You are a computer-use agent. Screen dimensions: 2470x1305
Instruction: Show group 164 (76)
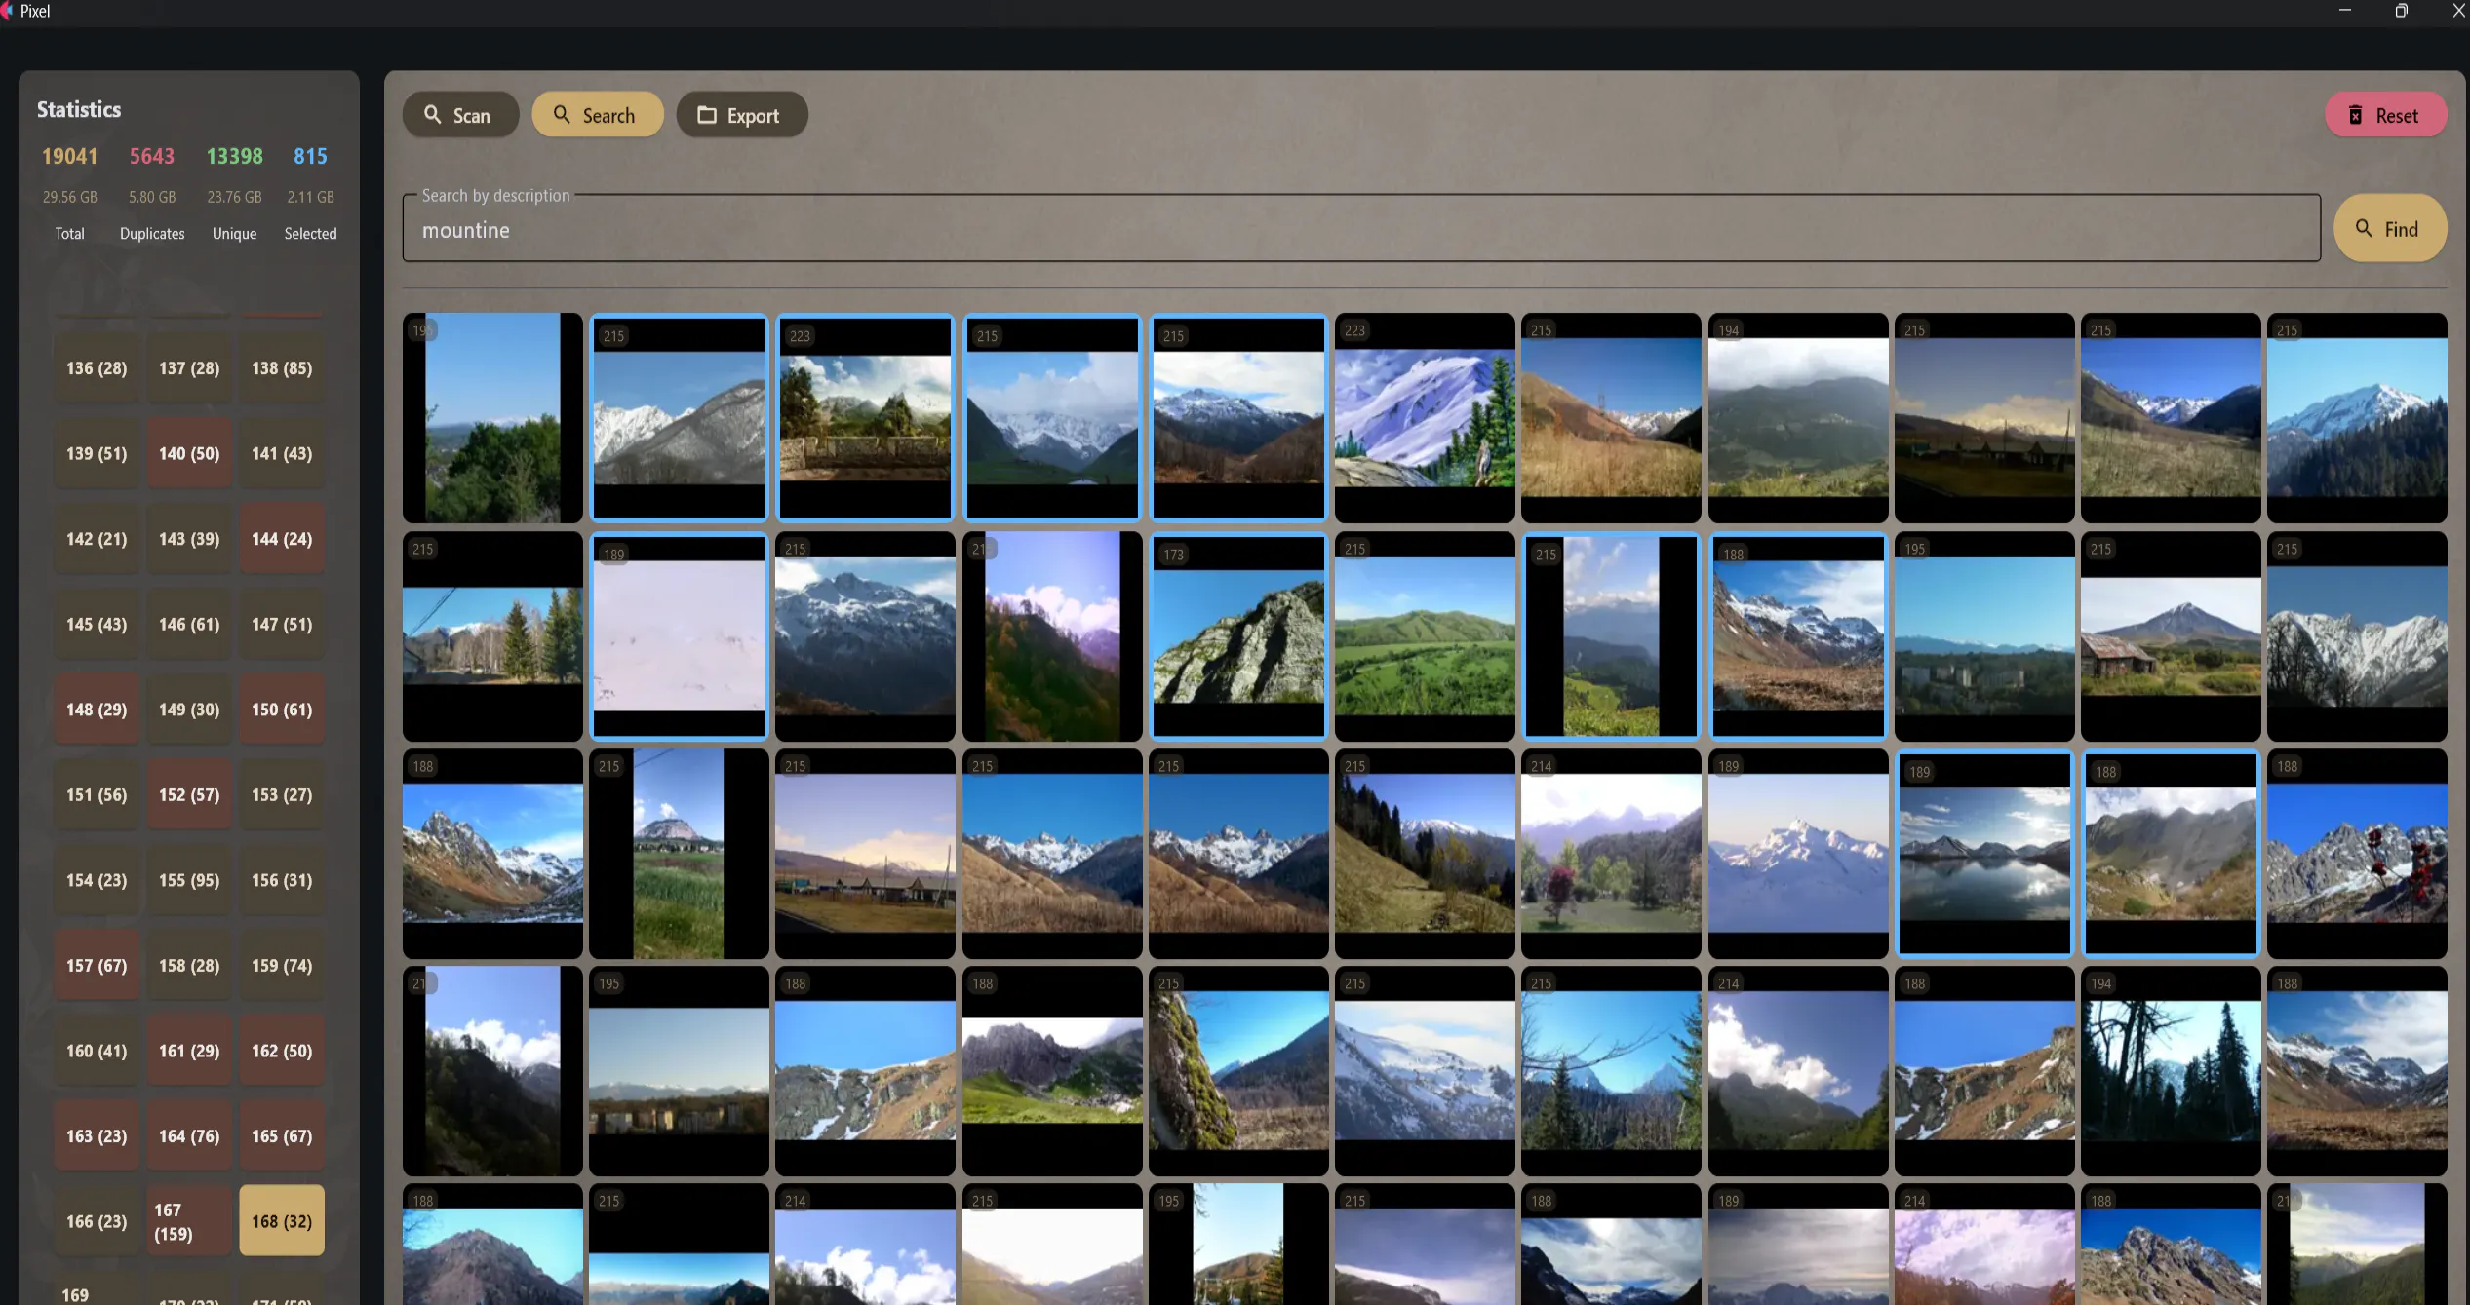tap(189, 1135)
